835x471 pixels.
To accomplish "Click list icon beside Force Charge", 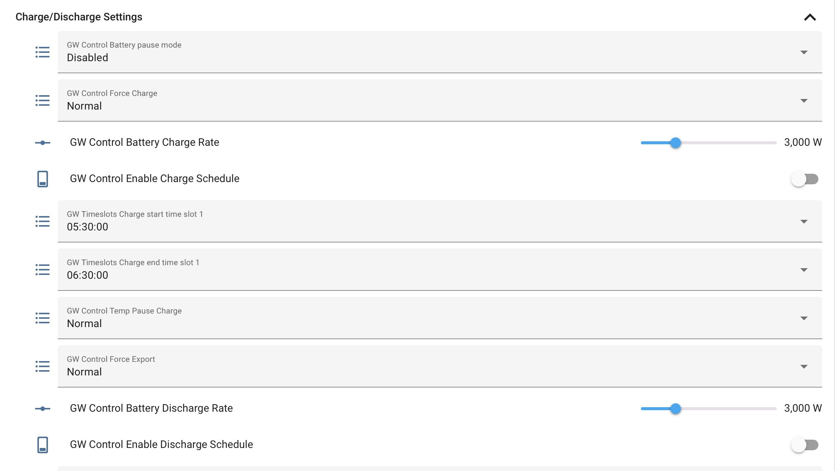I will pyautogui.click(x=43, y=100).
